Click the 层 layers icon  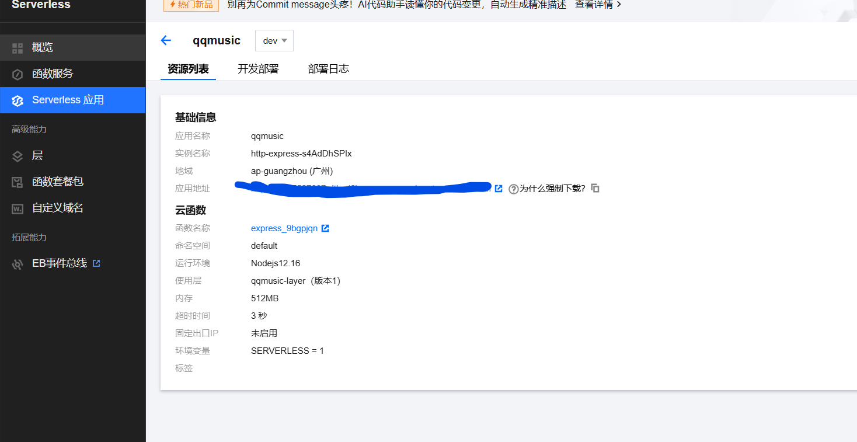[18, 156]
